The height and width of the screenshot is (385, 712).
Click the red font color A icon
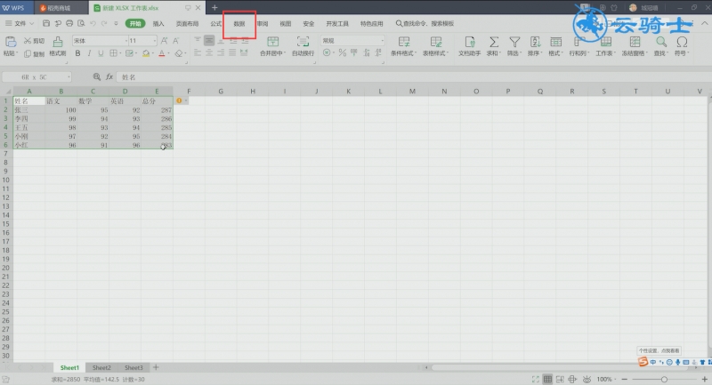pyautogui.click(x=162, y=53)
